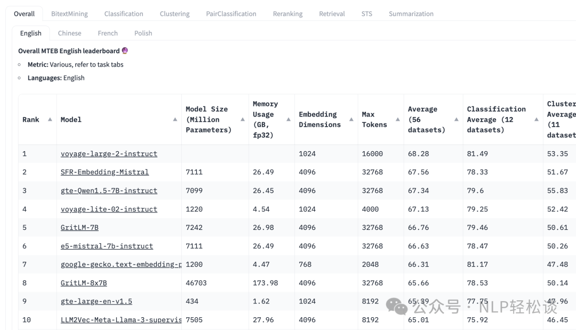Sort by Average (56 datasets) arrow
This screenshot has height=330, width=576.
pyautogui.click(x=457, y=120)
